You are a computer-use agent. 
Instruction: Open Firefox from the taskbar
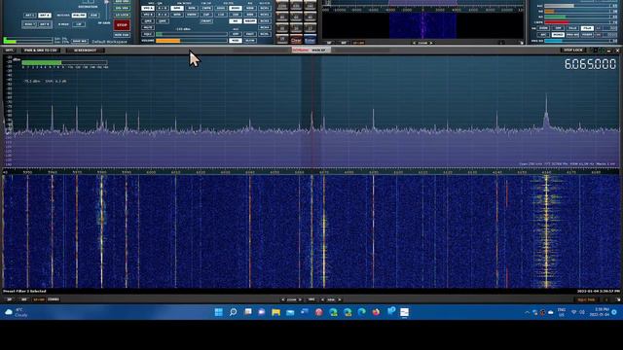point(376,312)
